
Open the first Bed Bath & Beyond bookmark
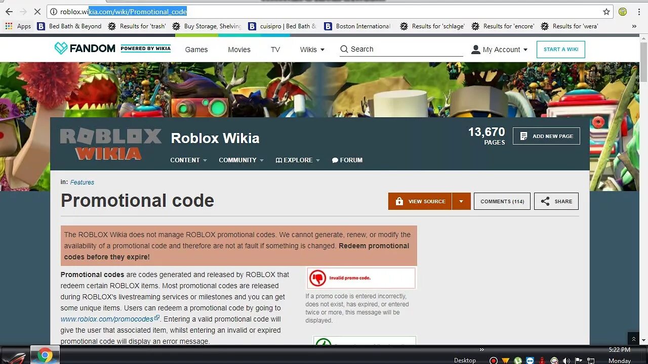tap(69, 26)
